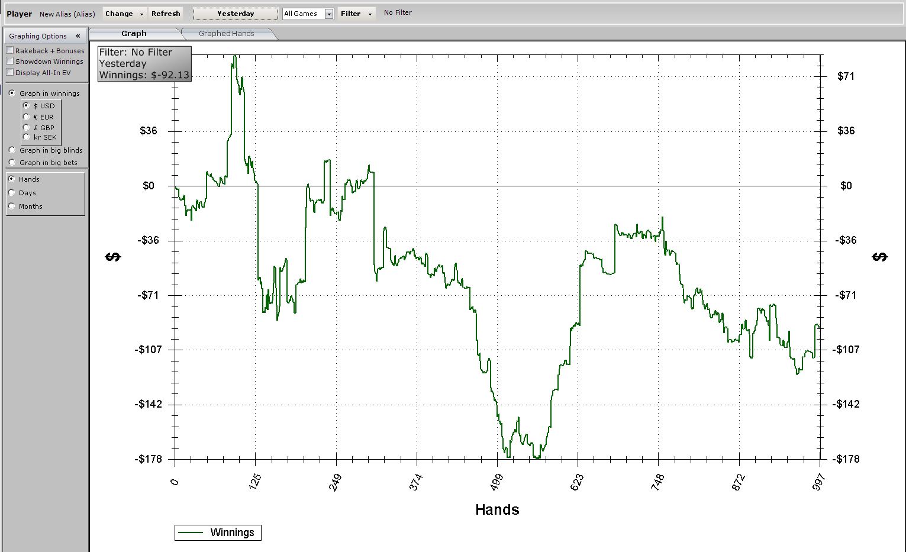Select the Graph tab
The height and width of the screenshot is (552, 906).
pyautogui.click(x=134, y=34)
